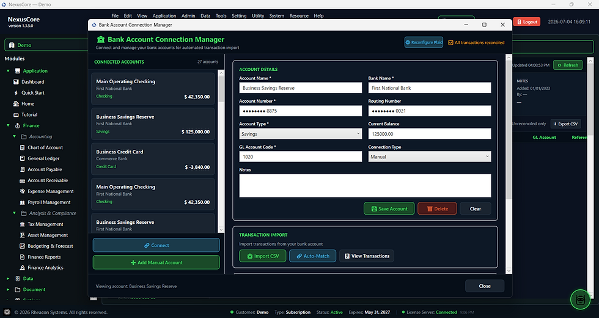Open the Tools menu
This screenshot has height=318, width=599.
[x=221, y=16]
